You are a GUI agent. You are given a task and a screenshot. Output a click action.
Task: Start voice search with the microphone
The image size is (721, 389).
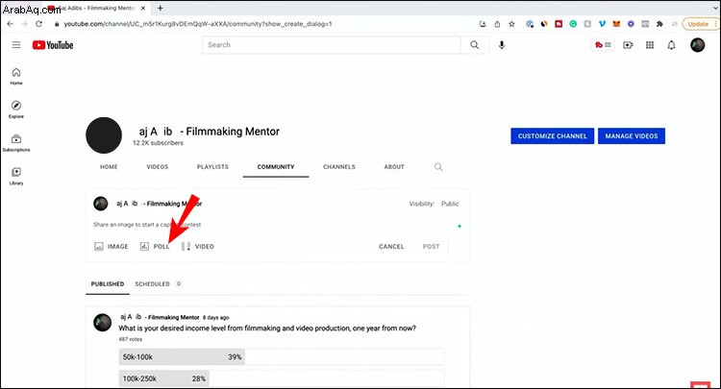[x=502, y=45]
